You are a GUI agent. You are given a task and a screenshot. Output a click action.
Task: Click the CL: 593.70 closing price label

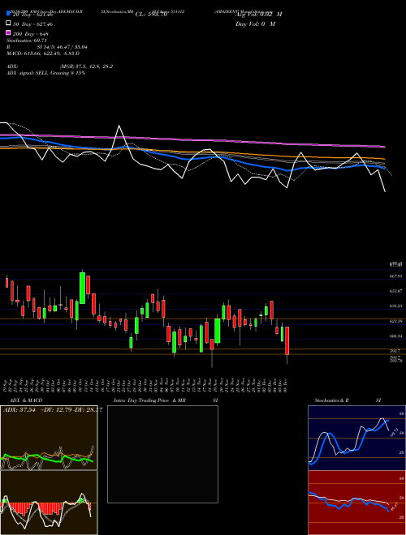[x=151, y=15]
